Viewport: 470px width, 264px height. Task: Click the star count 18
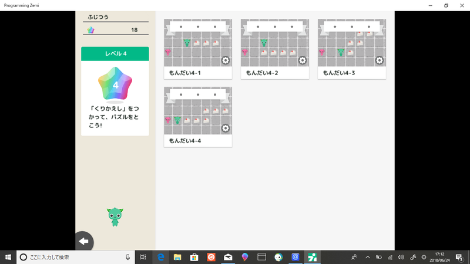[135, 30]
